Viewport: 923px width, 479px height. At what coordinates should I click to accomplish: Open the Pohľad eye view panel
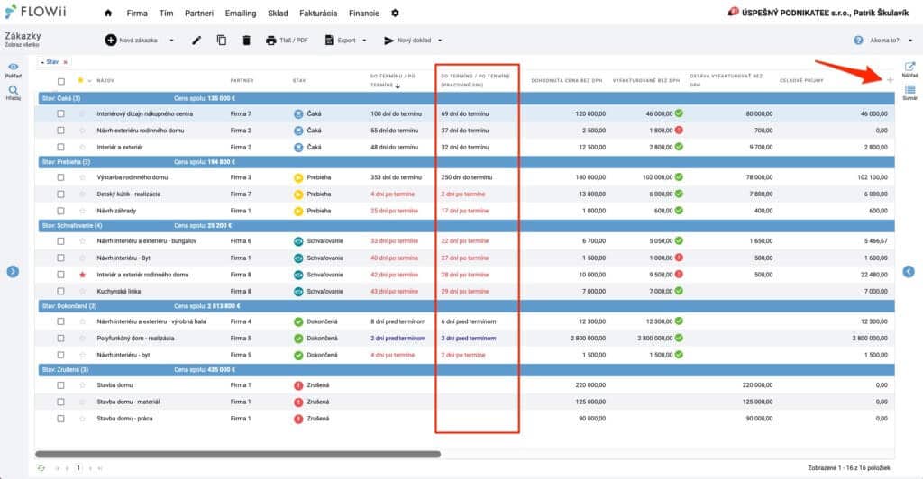(x=13, y=70)
